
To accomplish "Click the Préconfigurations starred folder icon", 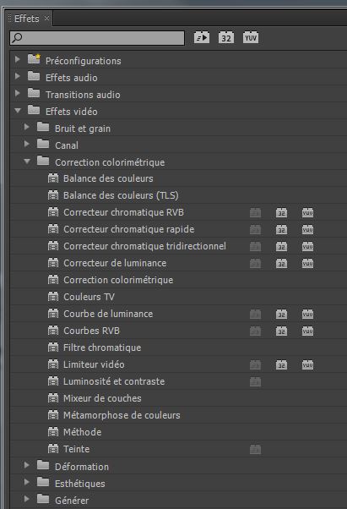I will coord(34,59).
